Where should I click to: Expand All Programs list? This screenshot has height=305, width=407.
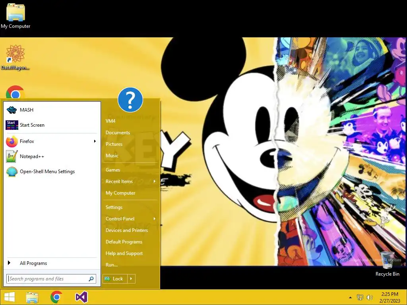pos(51,263)
